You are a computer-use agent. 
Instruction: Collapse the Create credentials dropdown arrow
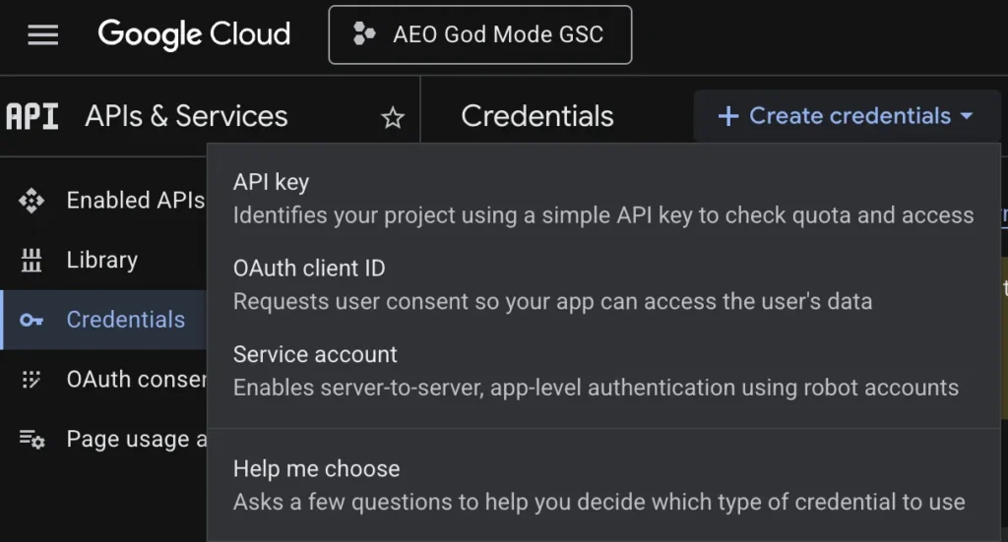coord(966,116)
